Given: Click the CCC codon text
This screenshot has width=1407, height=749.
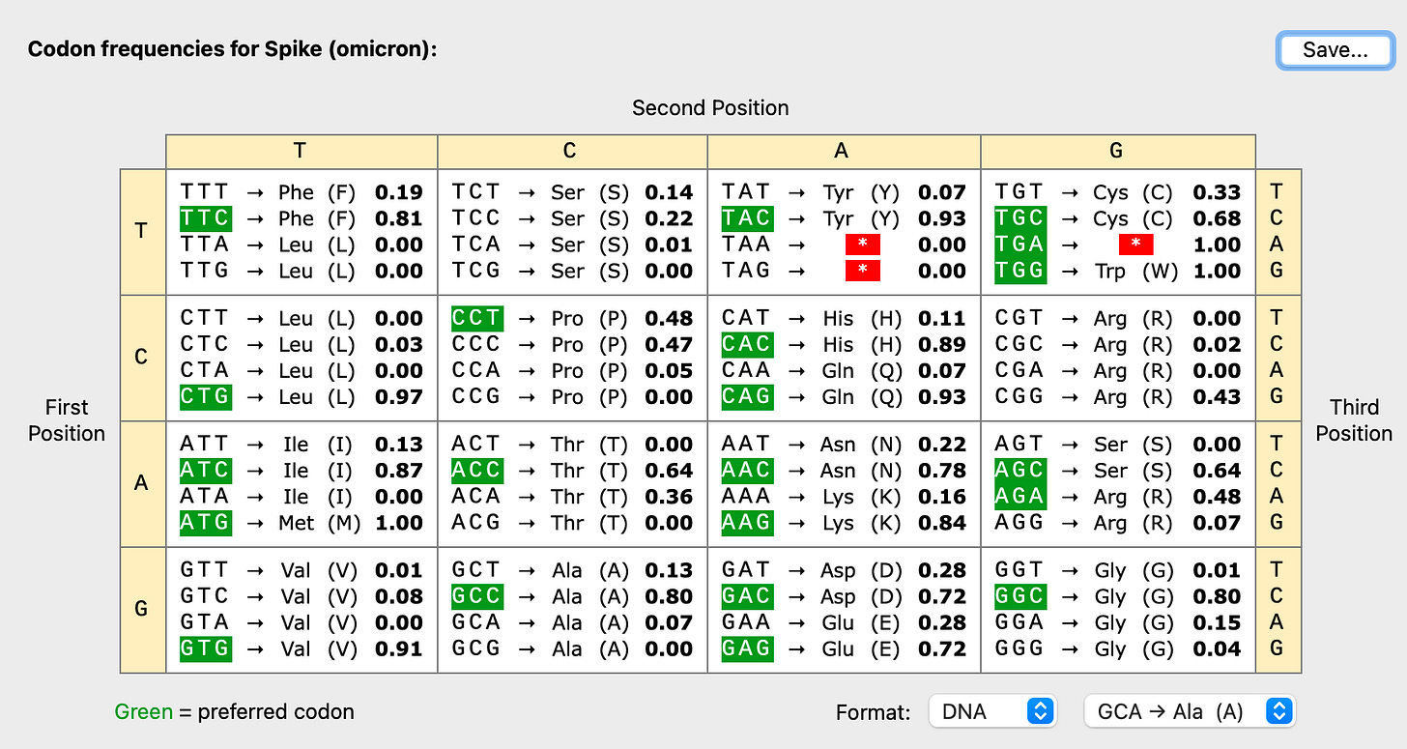Looking at the screenshot, I should point(476,344).
